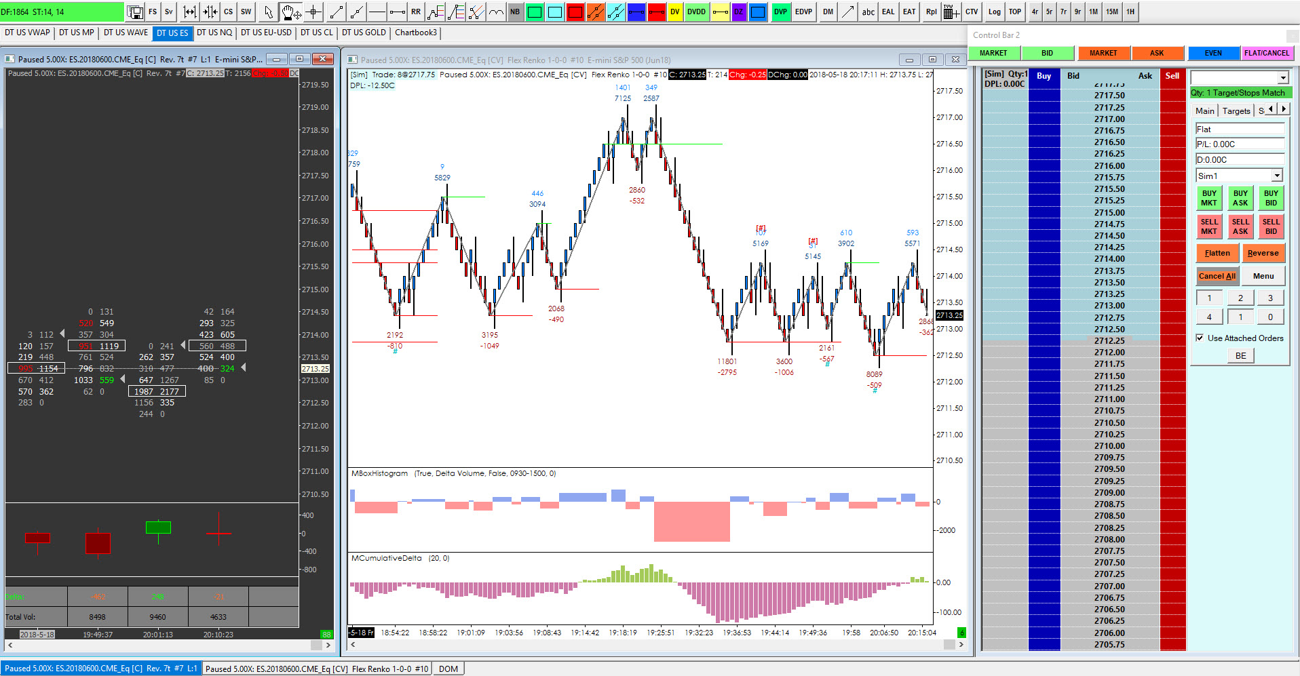Click the Rpl replay toolbar button
The image size is (1300, 676).
pos(932,12)
